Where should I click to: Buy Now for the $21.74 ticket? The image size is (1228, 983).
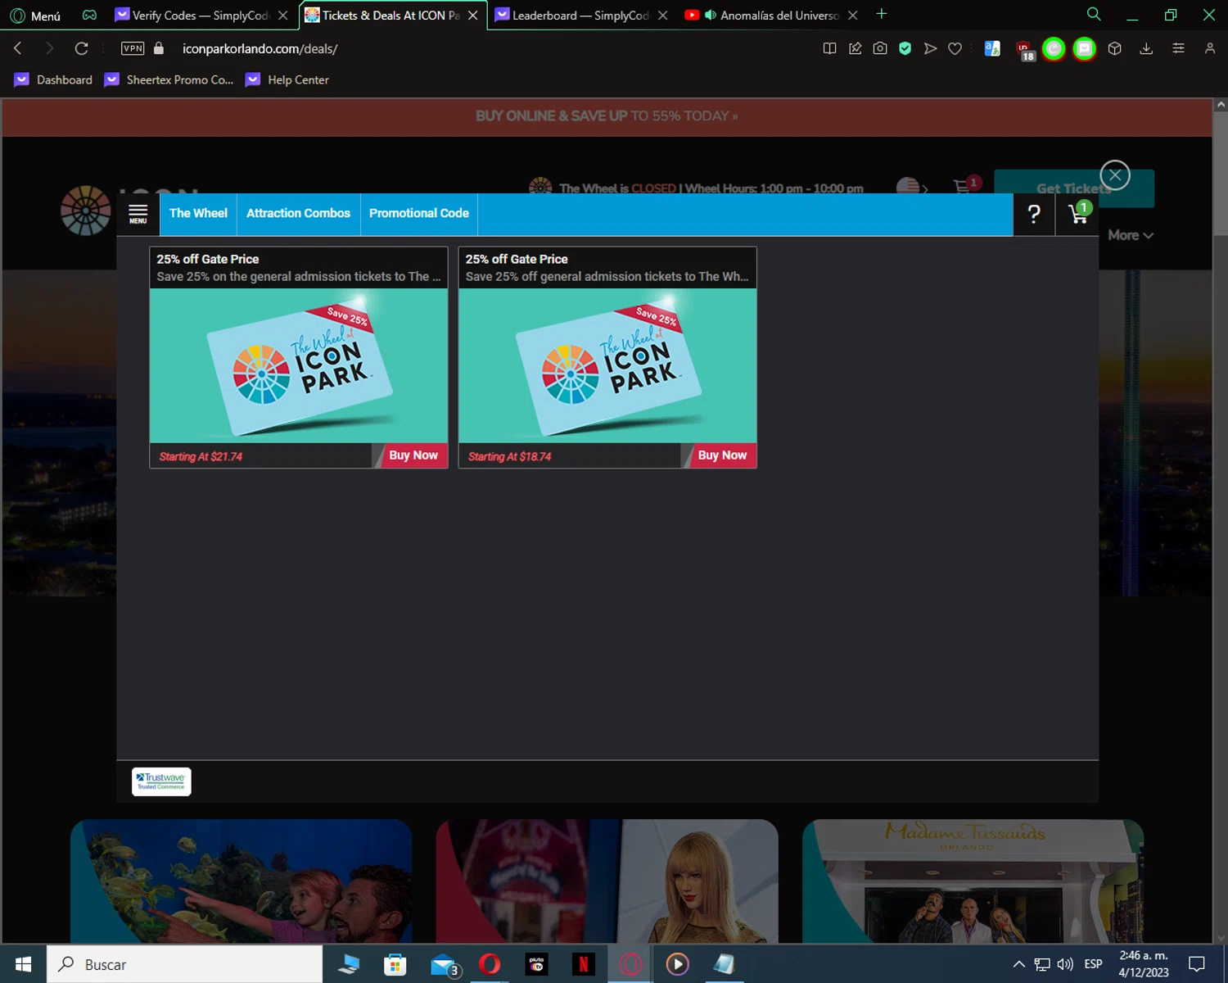click(x=412, y=455)
